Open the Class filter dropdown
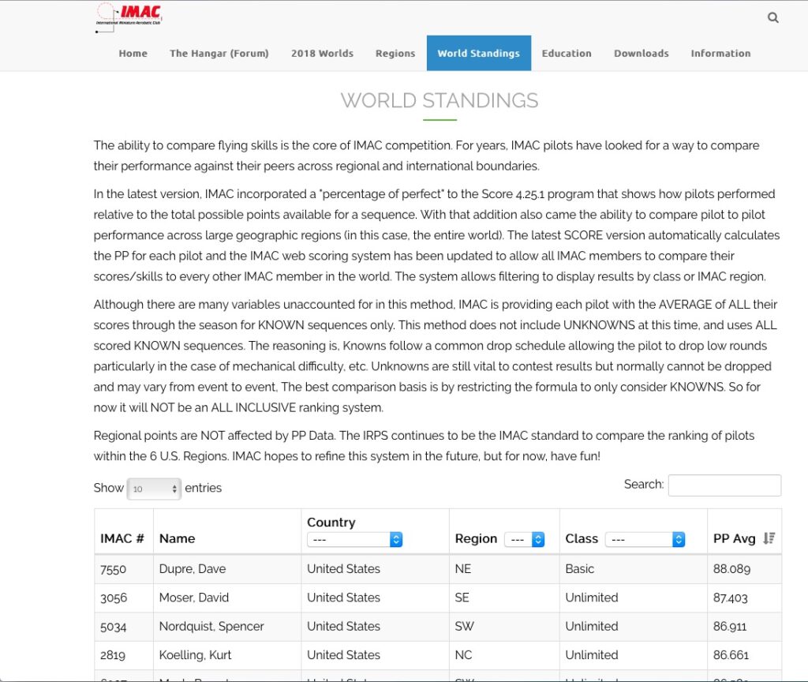Screen dimensions: 808x682 pyautogui.click(x=645, y=540)
